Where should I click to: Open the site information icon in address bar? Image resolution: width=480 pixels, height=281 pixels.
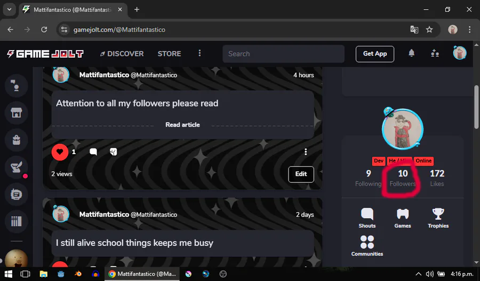point(65,30)
